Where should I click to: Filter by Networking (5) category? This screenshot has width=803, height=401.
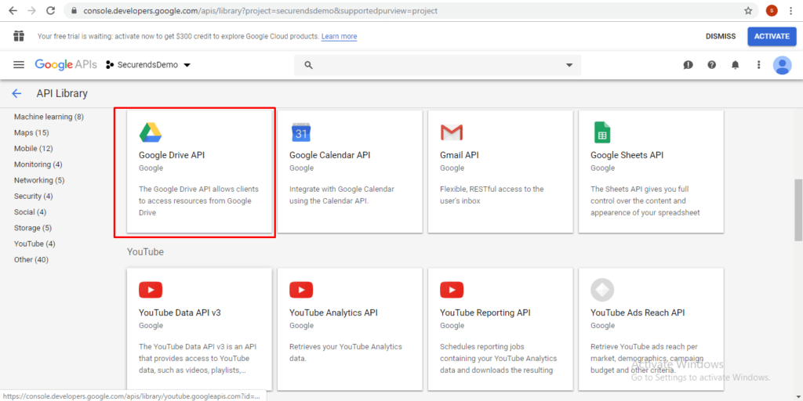pyautogui.click(x=39, y=180)
